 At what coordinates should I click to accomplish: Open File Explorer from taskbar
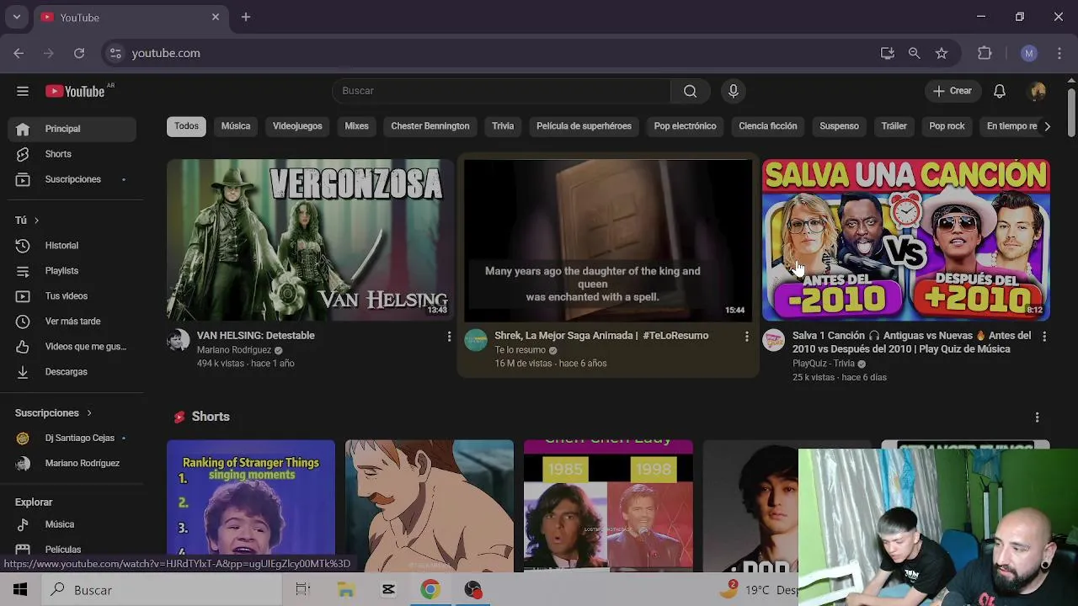346,590
